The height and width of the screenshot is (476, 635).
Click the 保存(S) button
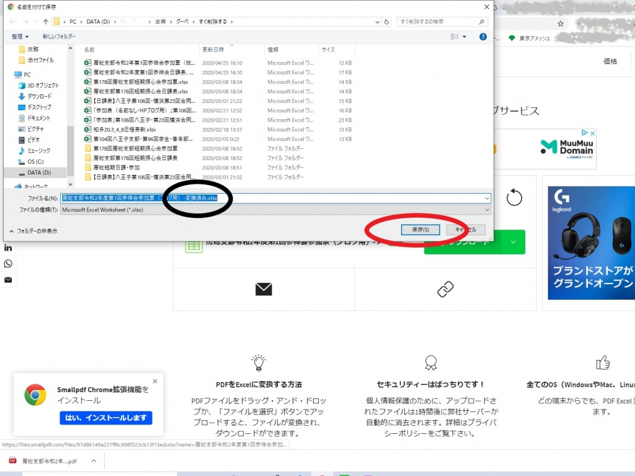(x=420, y=230)
